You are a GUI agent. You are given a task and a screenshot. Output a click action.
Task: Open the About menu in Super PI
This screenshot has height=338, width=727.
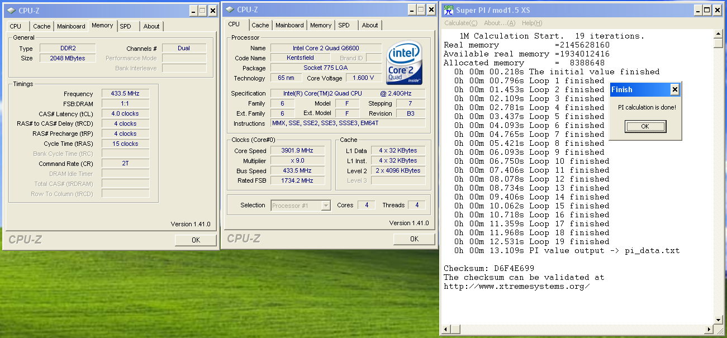tap(500, 23)
